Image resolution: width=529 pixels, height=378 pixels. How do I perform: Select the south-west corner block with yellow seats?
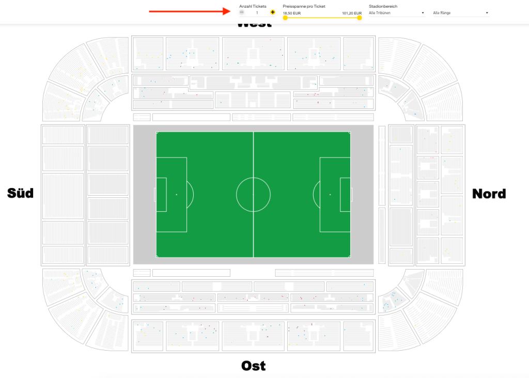(64, 102)
